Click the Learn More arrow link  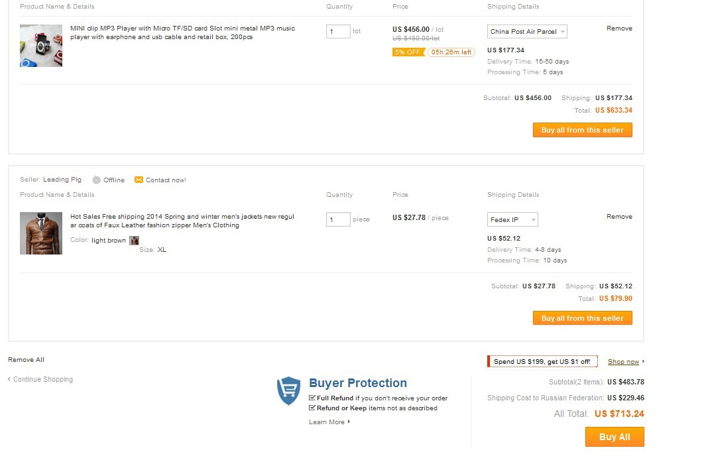pyautogui.click(x=329, y=422)
